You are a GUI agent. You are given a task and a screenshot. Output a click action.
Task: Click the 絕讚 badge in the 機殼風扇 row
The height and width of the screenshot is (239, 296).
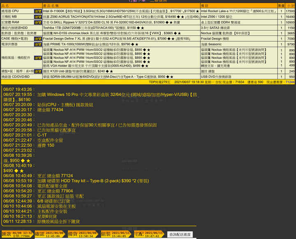click(x=38, y=58)
